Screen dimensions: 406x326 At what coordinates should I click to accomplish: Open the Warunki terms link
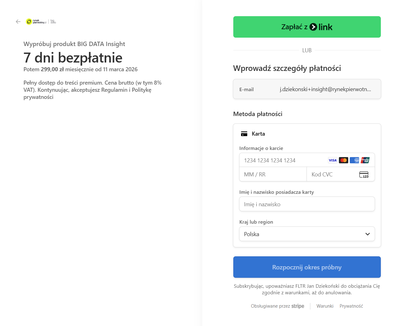[x=325, y=306]
